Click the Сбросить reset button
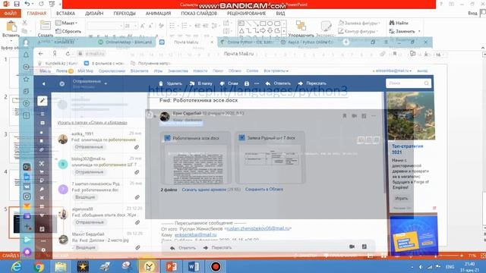 click(x=68, y=31)
